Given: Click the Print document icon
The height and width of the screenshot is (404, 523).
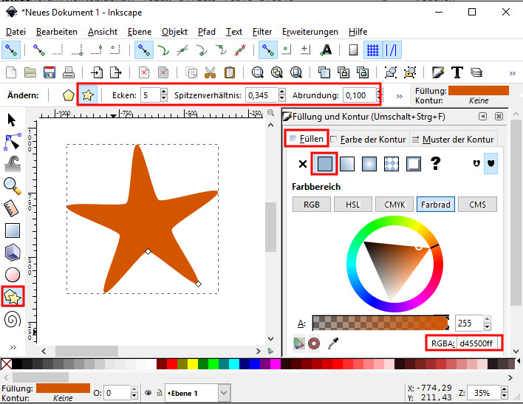Looking at the screenshot, I should click(x=68, y=72).
